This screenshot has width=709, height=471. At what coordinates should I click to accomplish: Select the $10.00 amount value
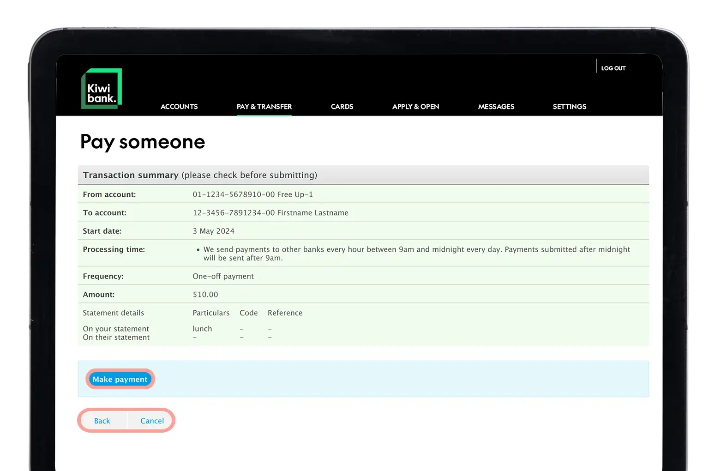(205, 295)
